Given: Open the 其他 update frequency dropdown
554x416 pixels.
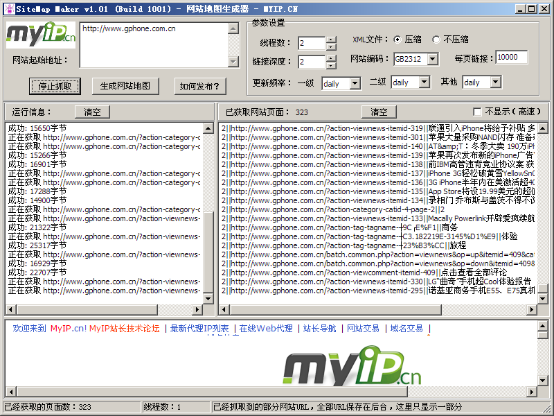Looking at the screenshot, I should click(496, 83).
